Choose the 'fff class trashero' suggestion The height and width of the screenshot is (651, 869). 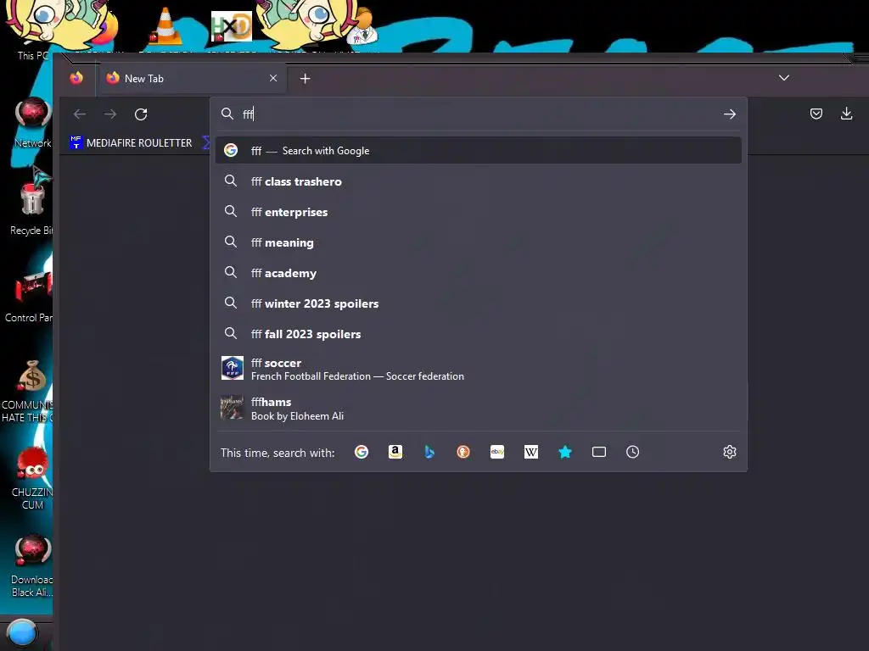point(479,181)
